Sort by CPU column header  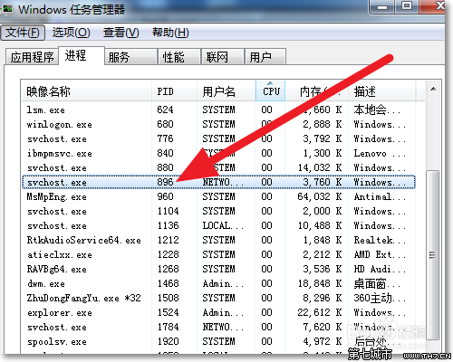click(x=271, y=90)
